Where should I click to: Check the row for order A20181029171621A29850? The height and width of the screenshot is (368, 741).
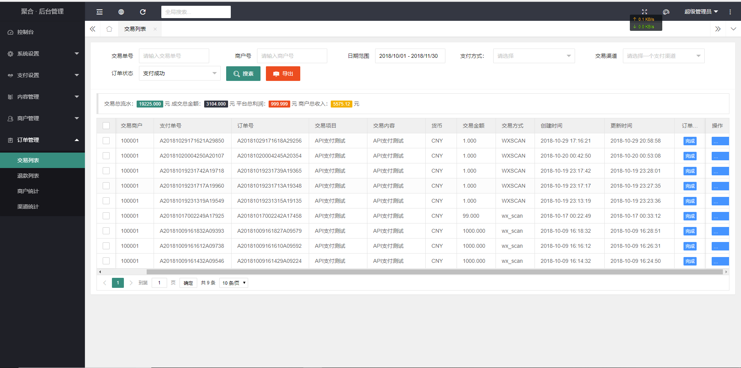(x=106, y=141)
